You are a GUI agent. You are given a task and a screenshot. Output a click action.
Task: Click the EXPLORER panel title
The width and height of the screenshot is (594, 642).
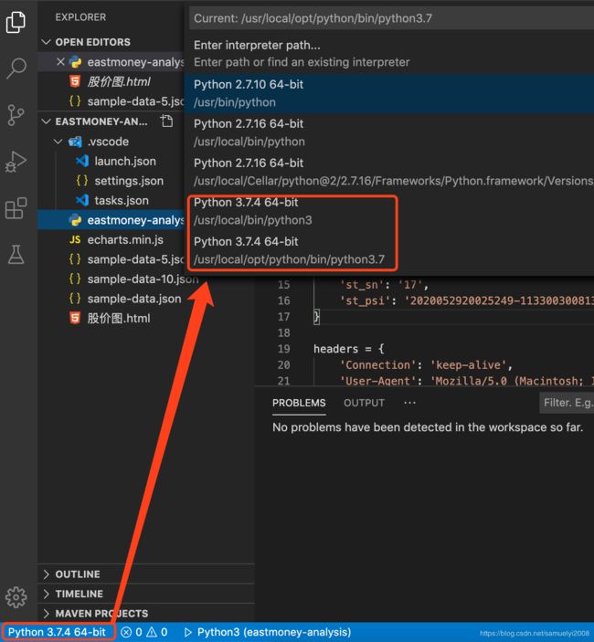pos(80,17)
